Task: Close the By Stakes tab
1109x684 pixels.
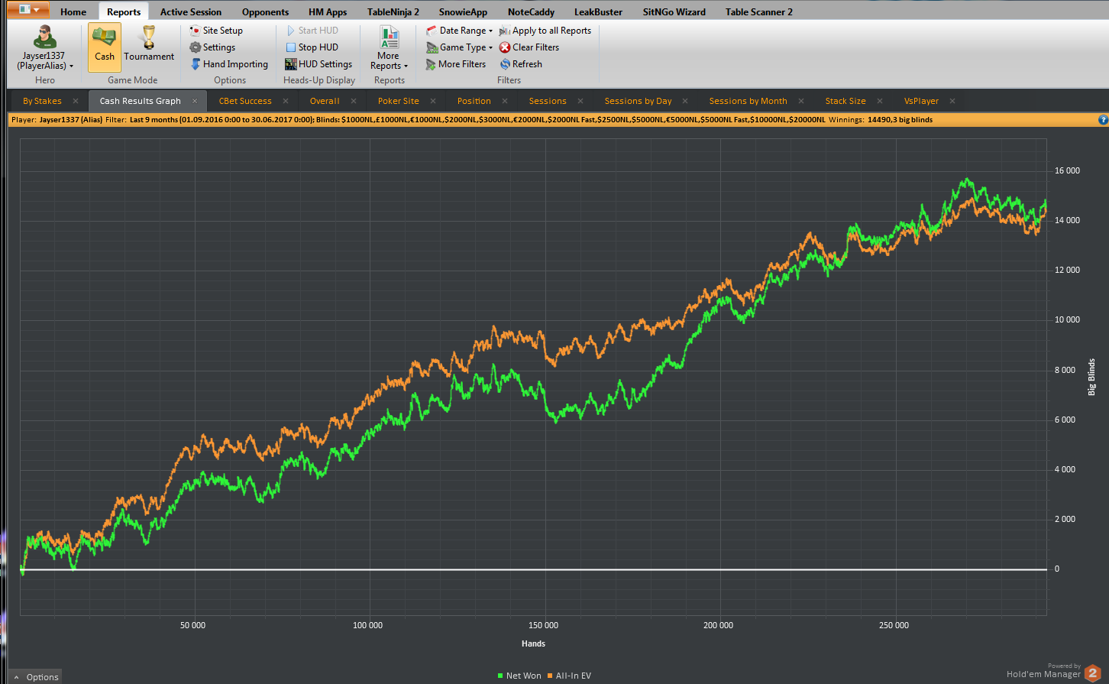Action: coord(76,101)
